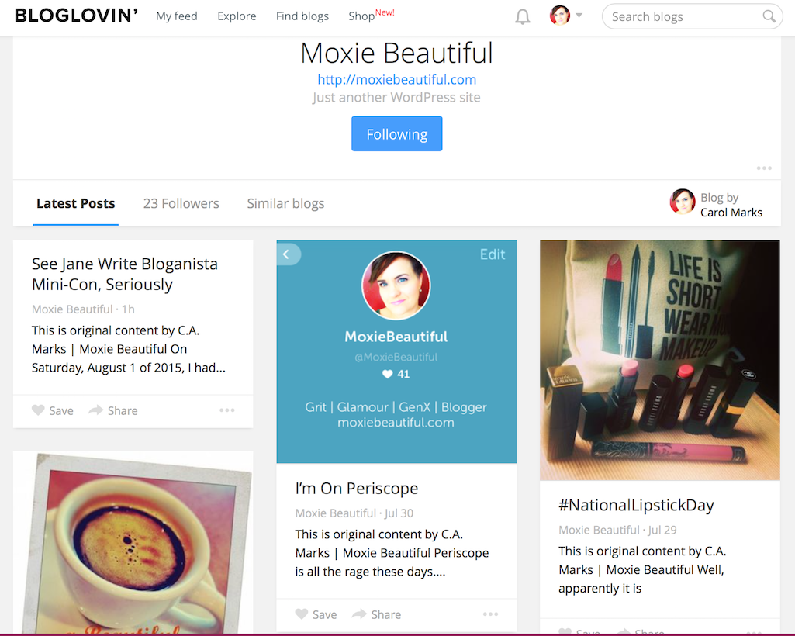Open the #NationalLipstickDay post title
Image resolution: width=795 pixels, height=636 pixels.
636,505
